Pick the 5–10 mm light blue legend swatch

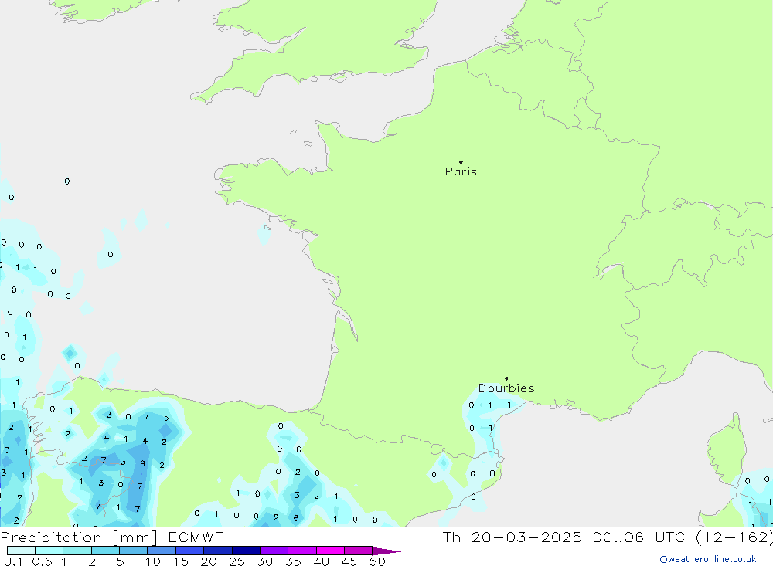point(134,551)
